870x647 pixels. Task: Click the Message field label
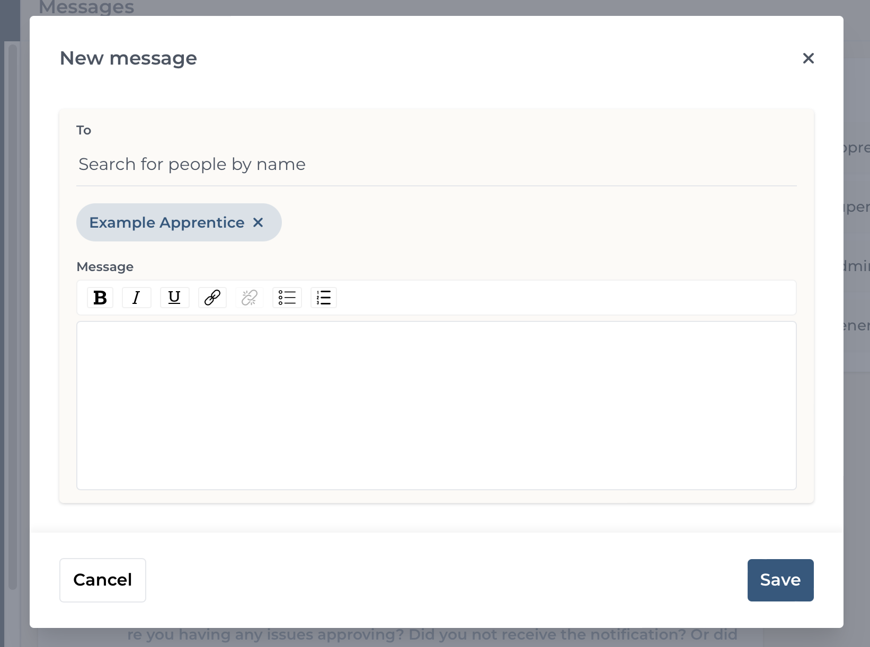(105, 267)
